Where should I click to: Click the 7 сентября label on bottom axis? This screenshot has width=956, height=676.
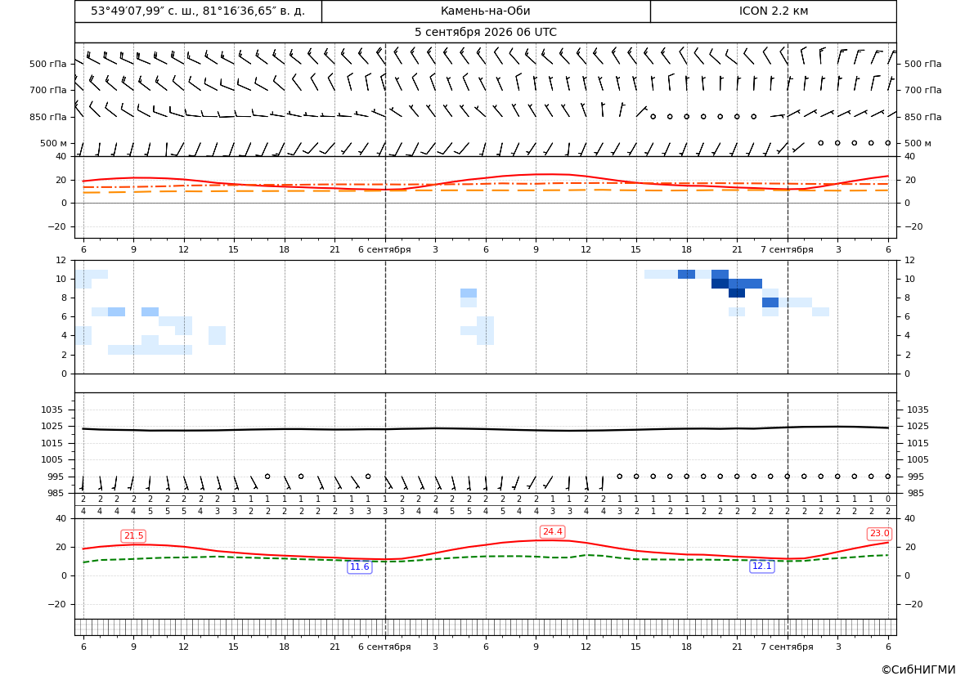pos(787,647)
